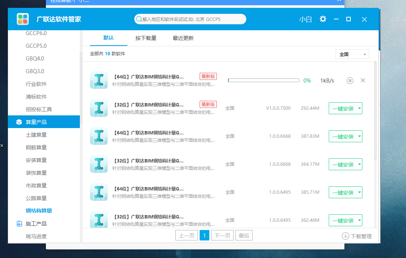Open 装饰算量 in the sidebar
The image size is (406, 258).
click(x=36, y=173)
